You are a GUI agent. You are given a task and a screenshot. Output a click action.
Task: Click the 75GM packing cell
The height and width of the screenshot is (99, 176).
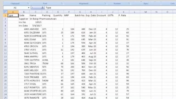pos(47,64)
